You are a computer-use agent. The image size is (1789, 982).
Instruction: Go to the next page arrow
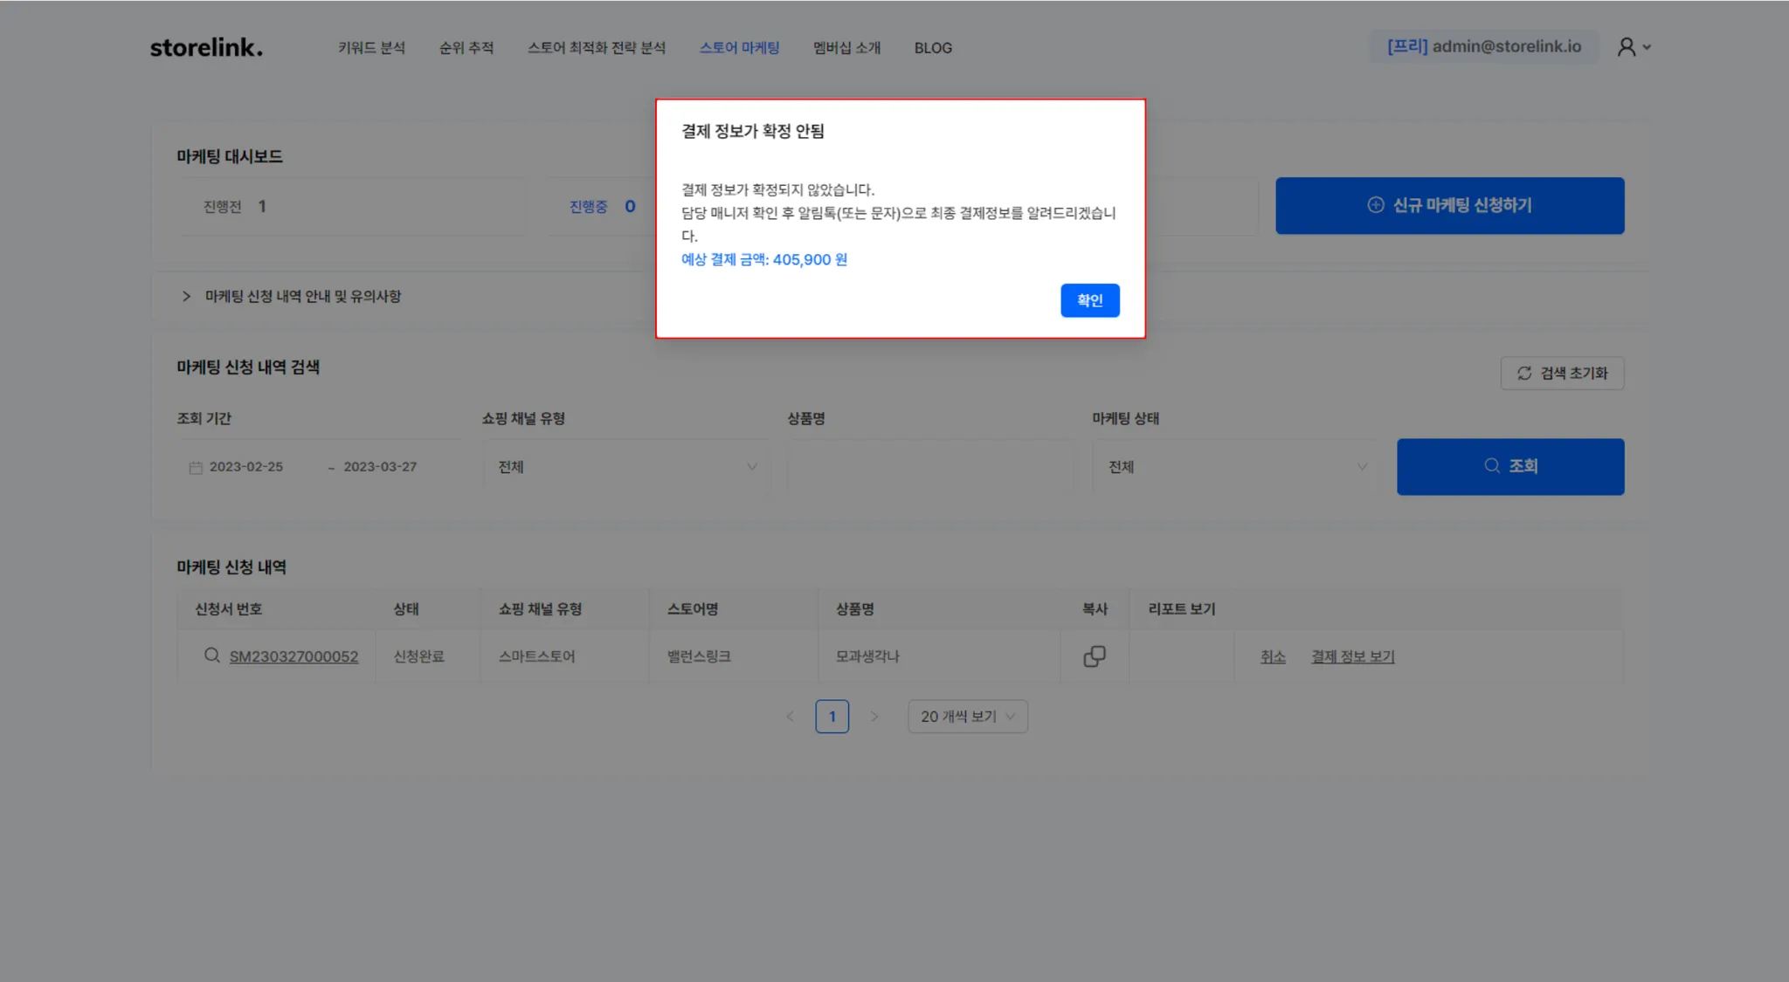tap(874, 717)
